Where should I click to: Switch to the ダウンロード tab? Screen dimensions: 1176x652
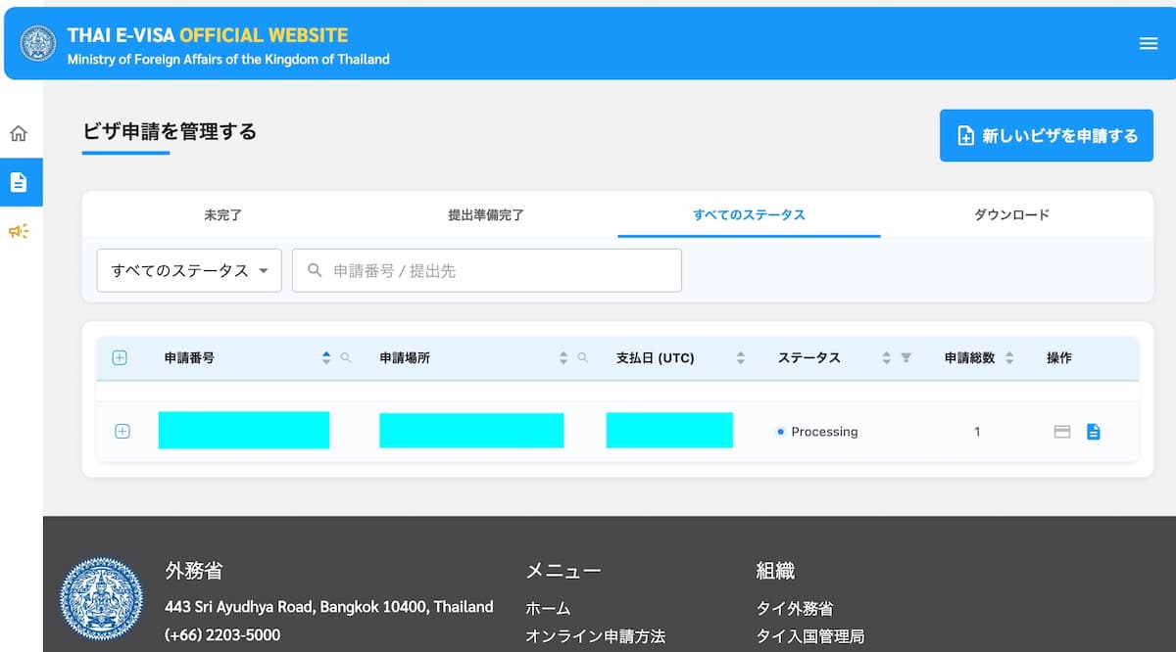(1011, 214)
